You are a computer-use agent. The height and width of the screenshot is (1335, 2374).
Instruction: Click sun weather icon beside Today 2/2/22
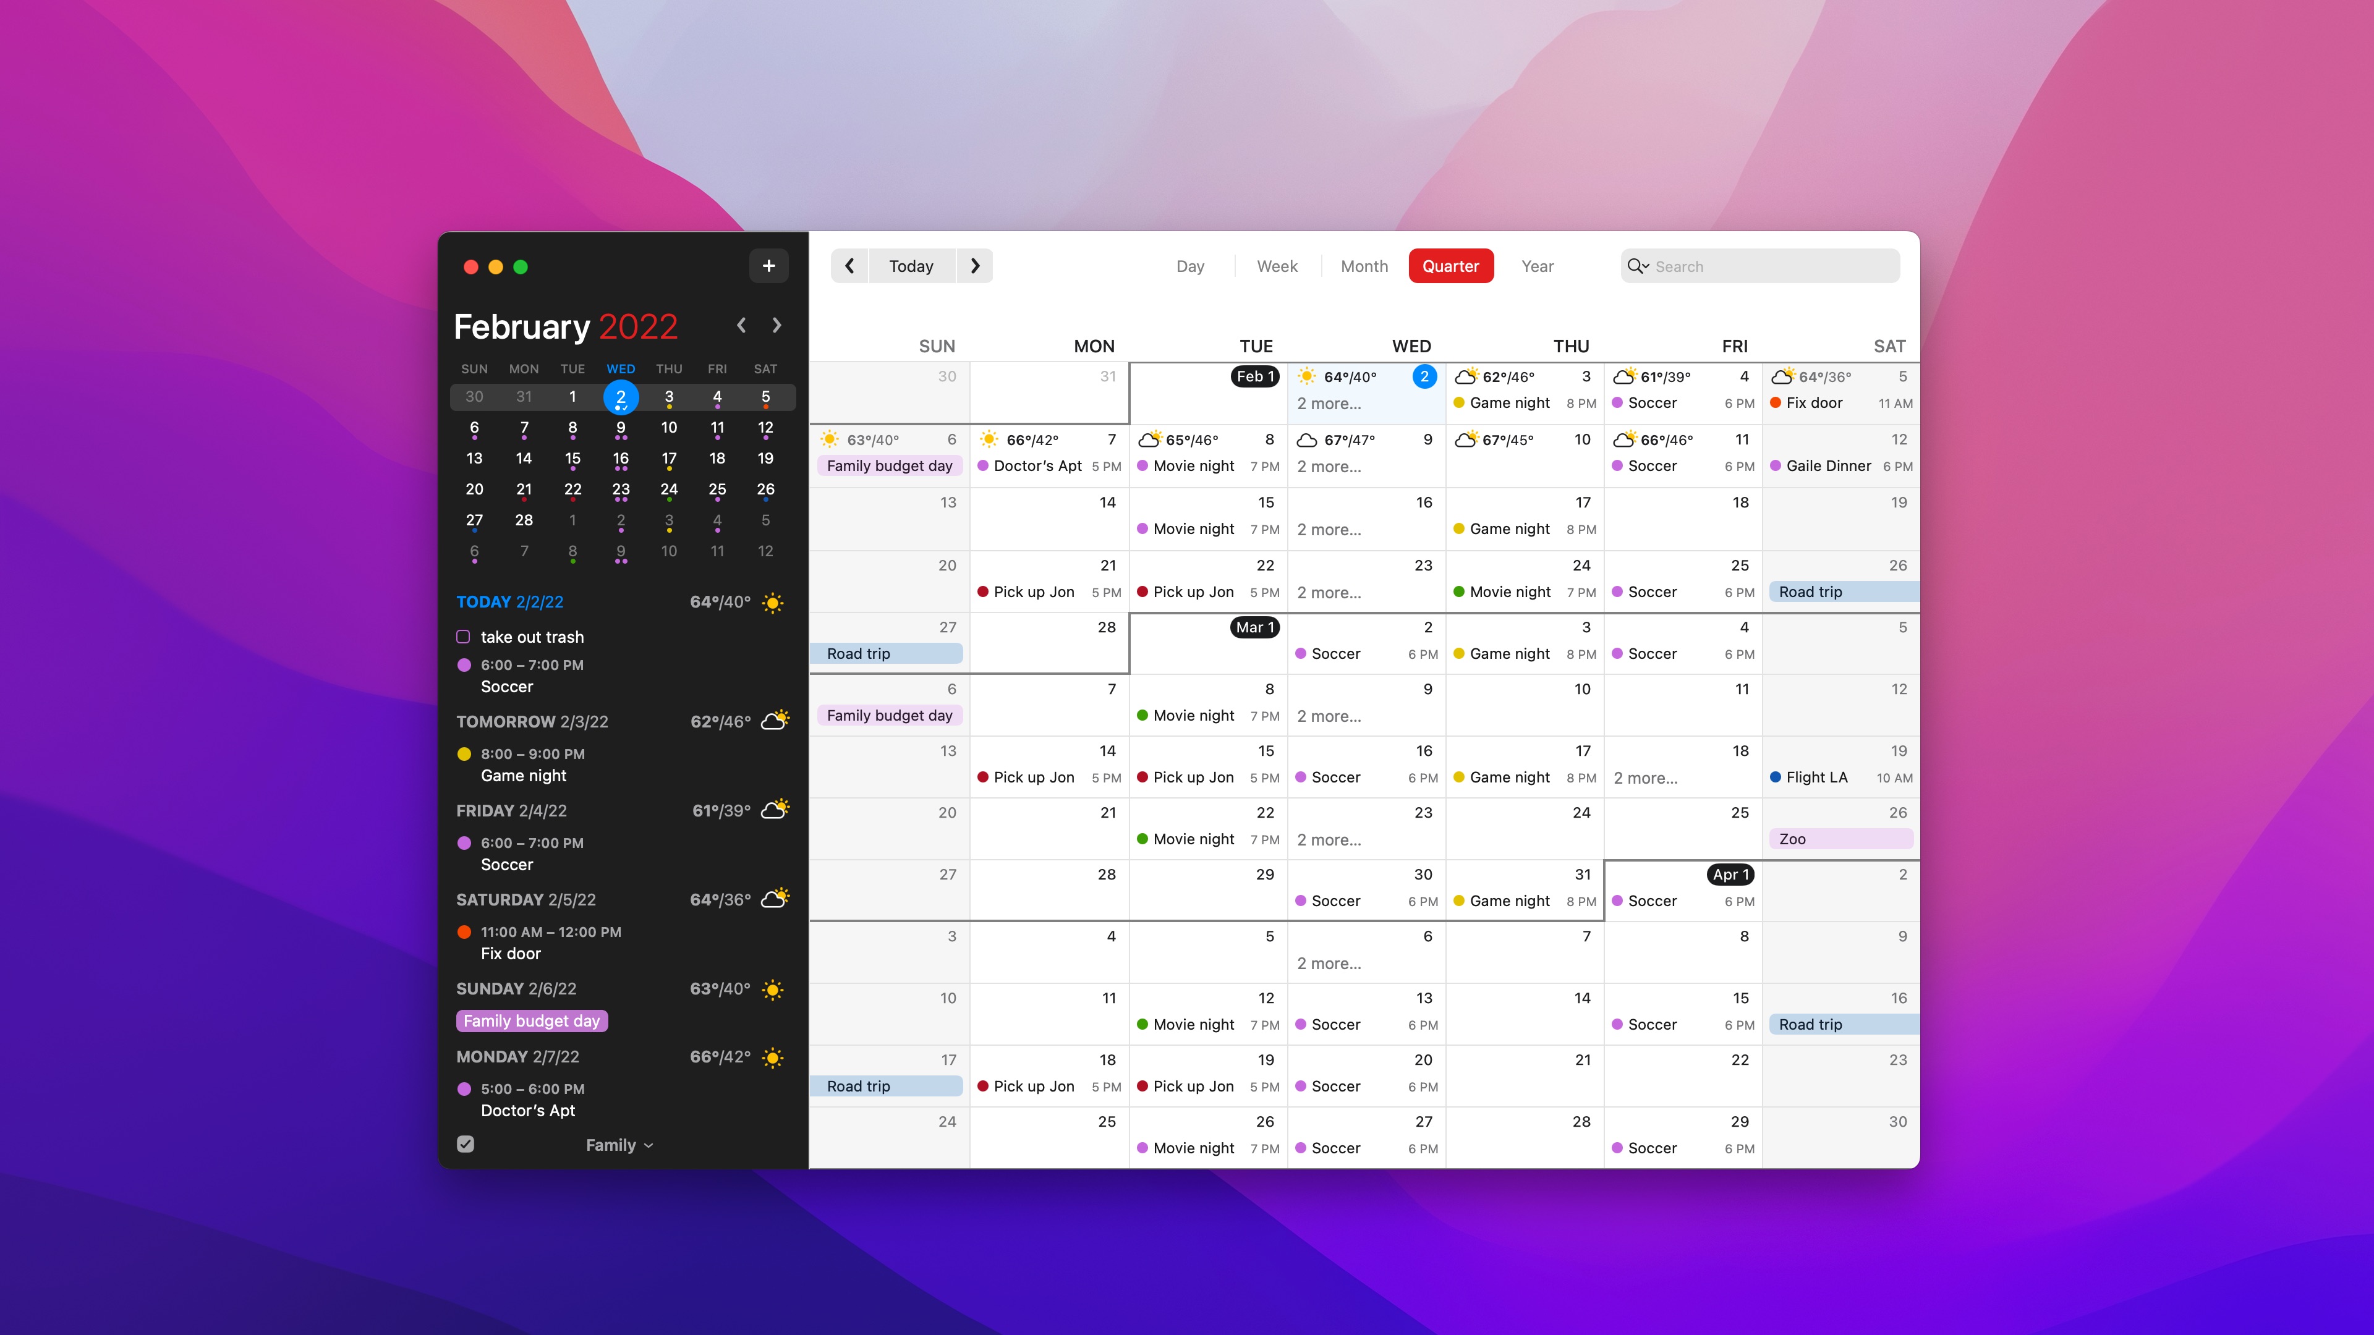coord(773,603)
